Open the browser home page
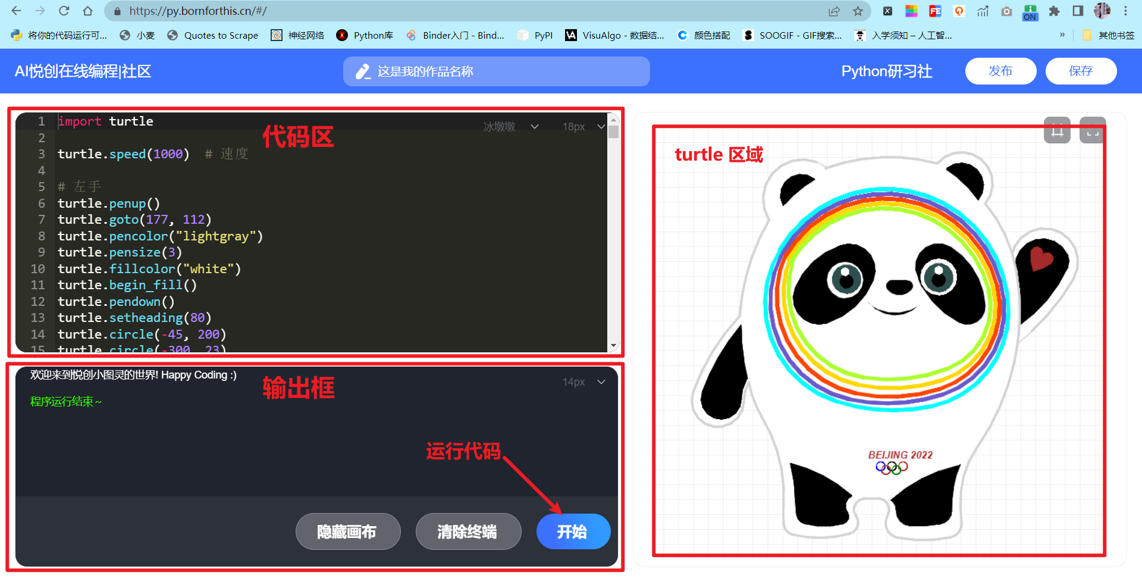 click(x=87, y=11)
